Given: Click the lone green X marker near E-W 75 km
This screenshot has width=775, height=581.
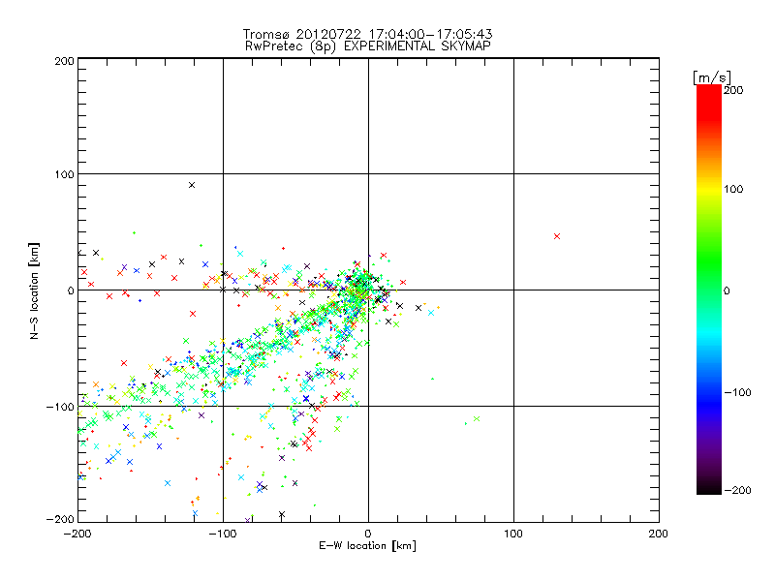Looking at the screenshot, I should point(477,418).
